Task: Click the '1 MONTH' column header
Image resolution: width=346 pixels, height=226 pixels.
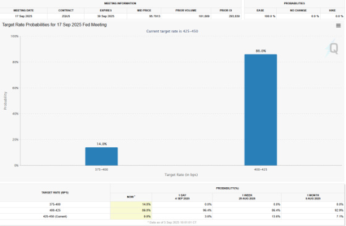Action: point(313,197)
